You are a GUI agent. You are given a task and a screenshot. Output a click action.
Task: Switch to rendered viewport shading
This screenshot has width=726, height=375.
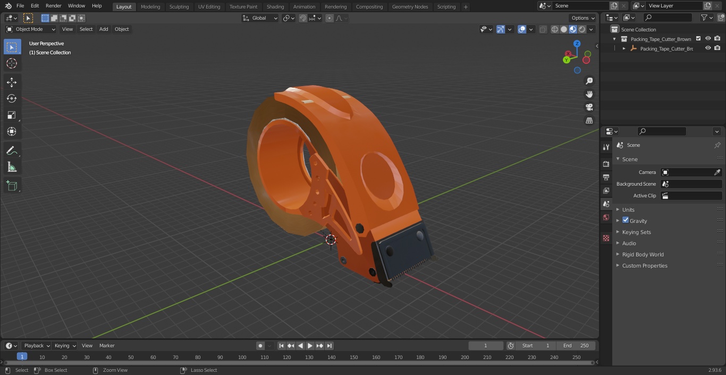[582, 29]
